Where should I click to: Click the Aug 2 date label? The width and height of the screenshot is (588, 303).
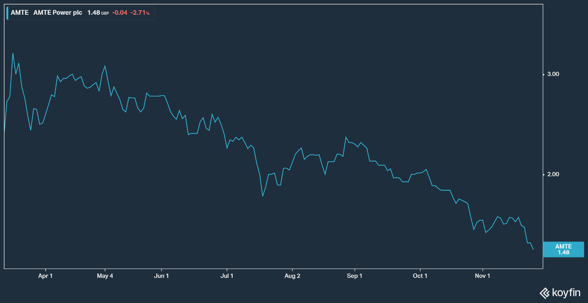(292, 276)
